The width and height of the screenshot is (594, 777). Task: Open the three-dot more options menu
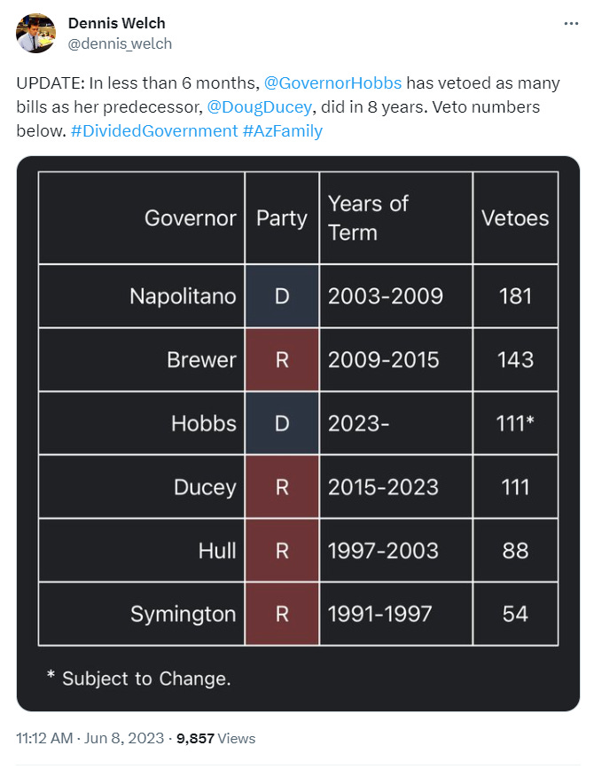(571, 23)
